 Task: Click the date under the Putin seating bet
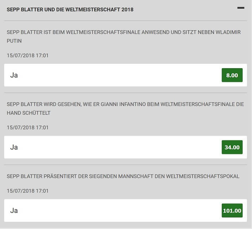[x=27, y=56]
